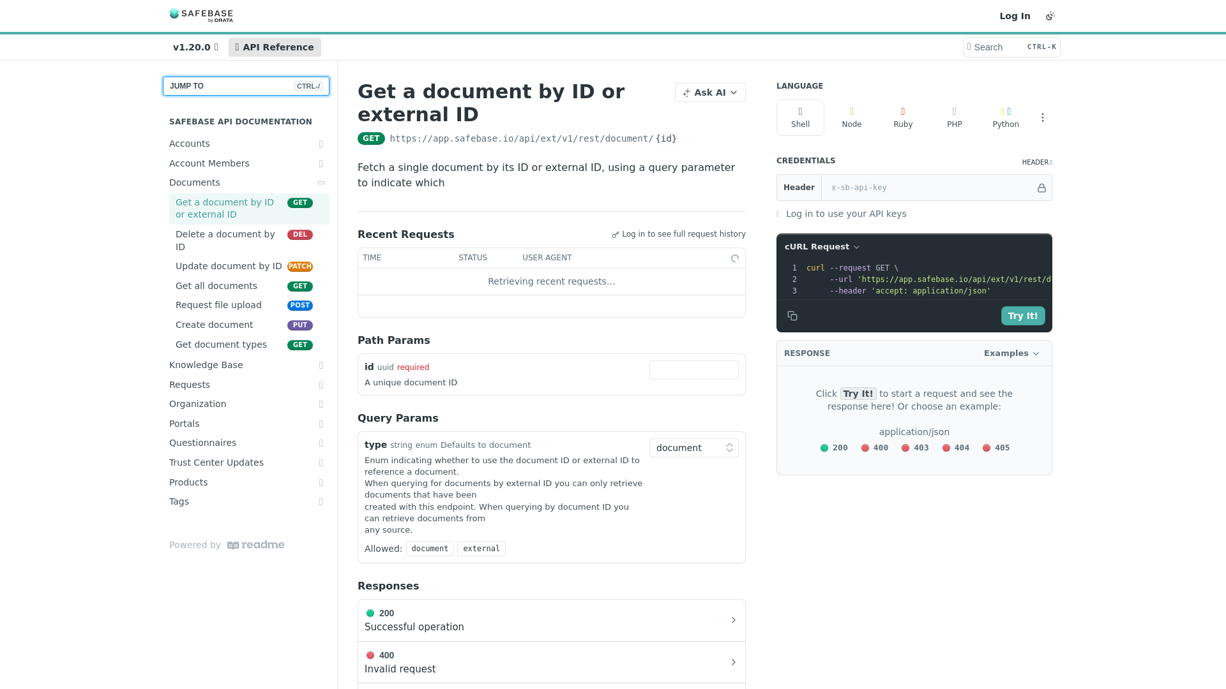The height and width of the screenshot is (689, 1226).
Task: Click the 400 response example status
Action: tap(875, 448)
